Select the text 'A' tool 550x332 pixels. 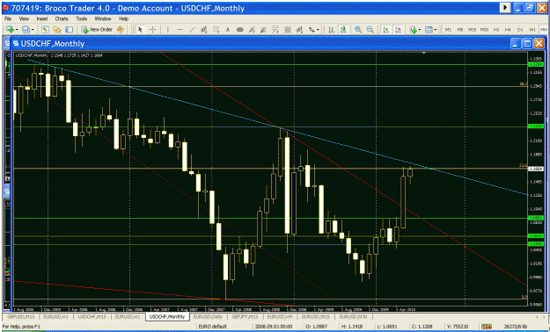(x=228, y=30)
